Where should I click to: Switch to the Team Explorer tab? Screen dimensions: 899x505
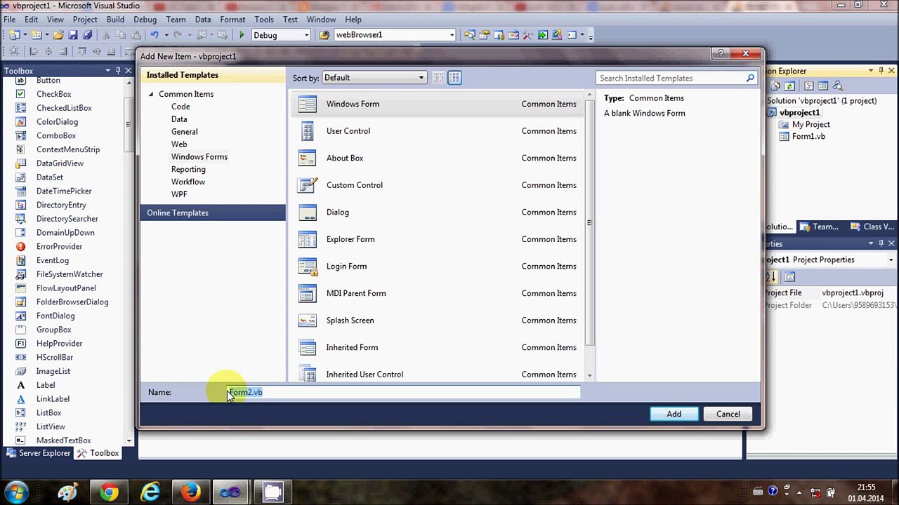coord(820,227)
